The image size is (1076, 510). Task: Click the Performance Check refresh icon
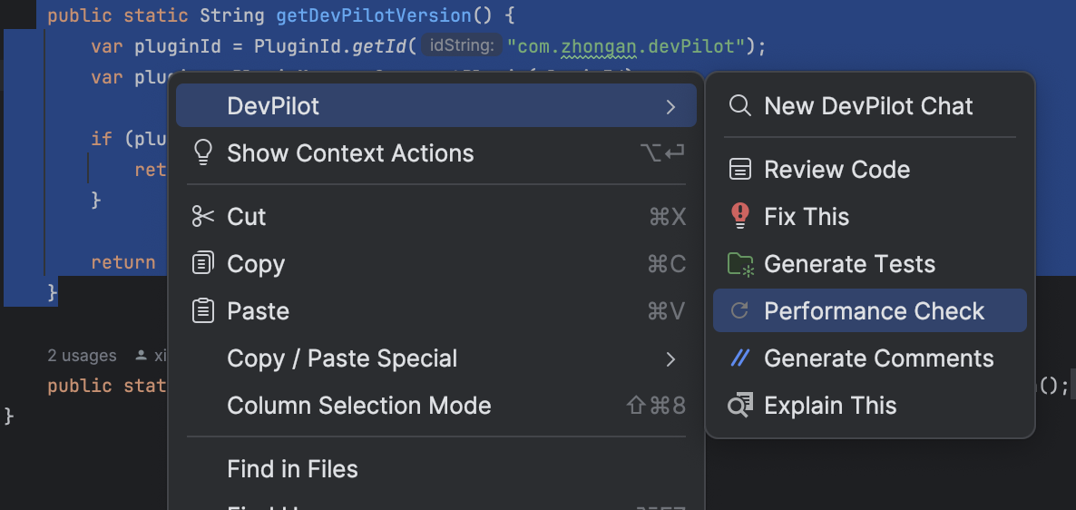pos(739,311)
